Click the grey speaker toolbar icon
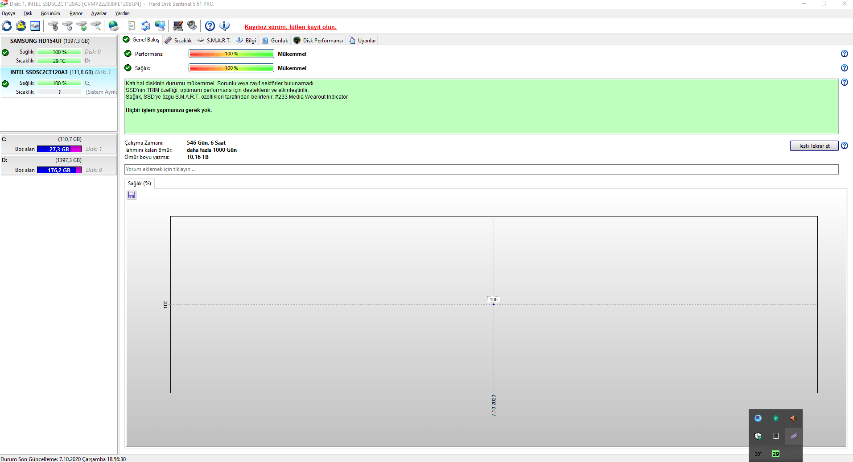853x462 pixels. 192,26
